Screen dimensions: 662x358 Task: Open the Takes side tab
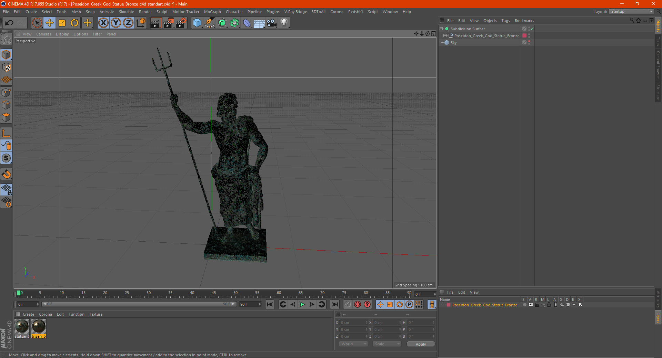pyautogui.click(x=658, y=42)
